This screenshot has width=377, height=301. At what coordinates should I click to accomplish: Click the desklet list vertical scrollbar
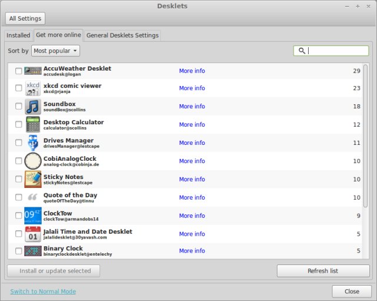(x=365, y=135)
